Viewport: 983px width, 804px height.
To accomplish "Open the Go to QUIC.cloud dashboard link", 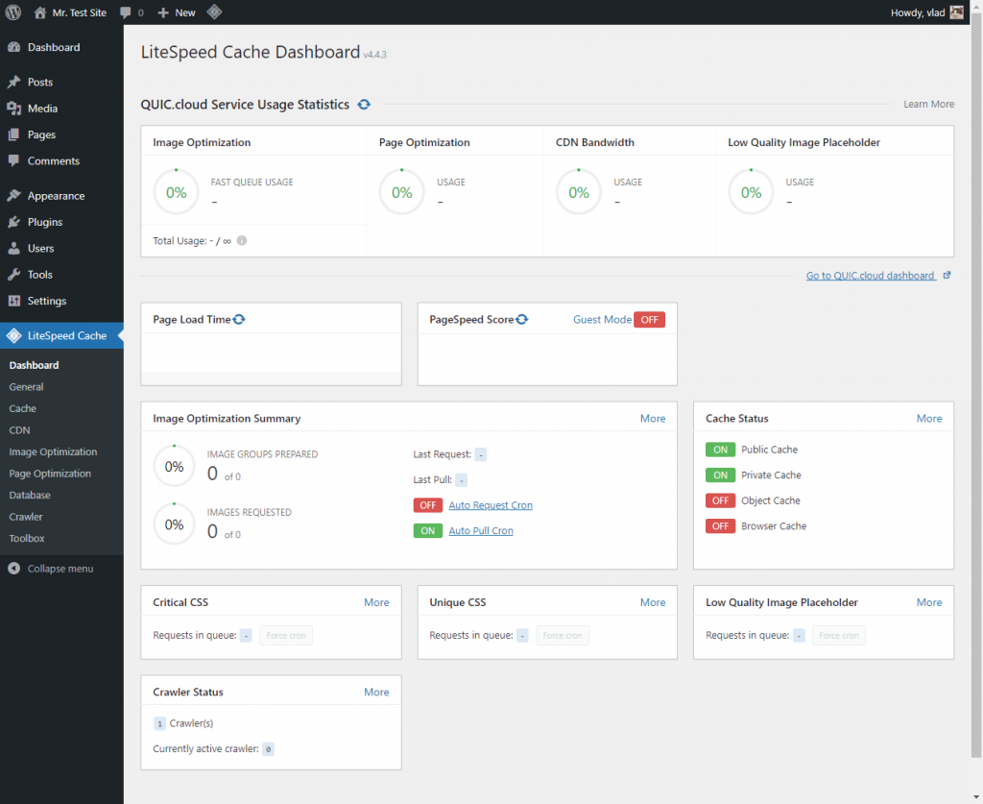I will [x=872, y=276].
